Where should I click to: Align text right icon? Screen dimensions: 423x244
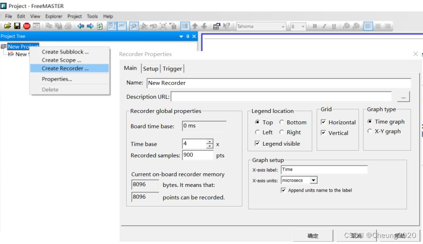388,26
